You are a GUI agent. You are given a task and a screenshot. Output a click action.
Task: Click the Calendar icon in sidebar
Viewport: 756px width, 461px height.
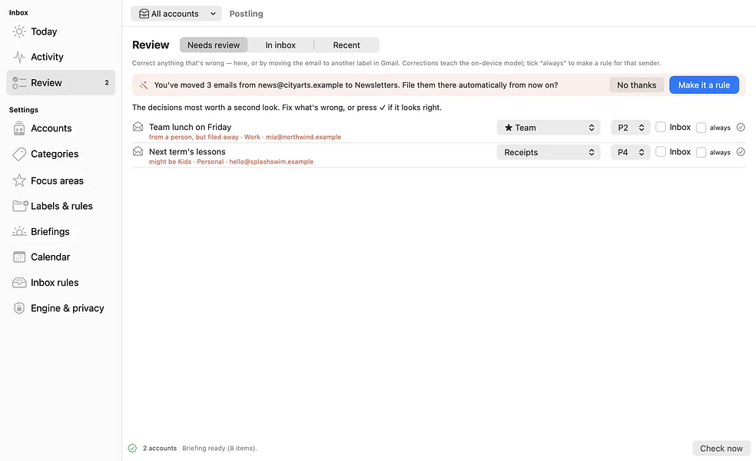click(x=19, y=257)
